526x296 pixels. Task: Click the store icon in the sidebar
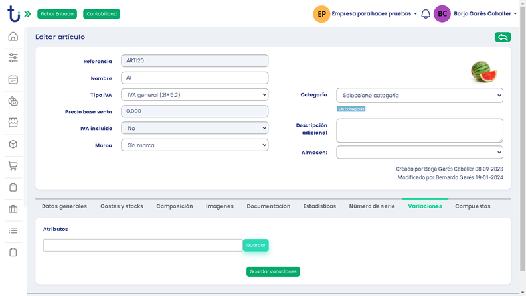tap(13, 123)
